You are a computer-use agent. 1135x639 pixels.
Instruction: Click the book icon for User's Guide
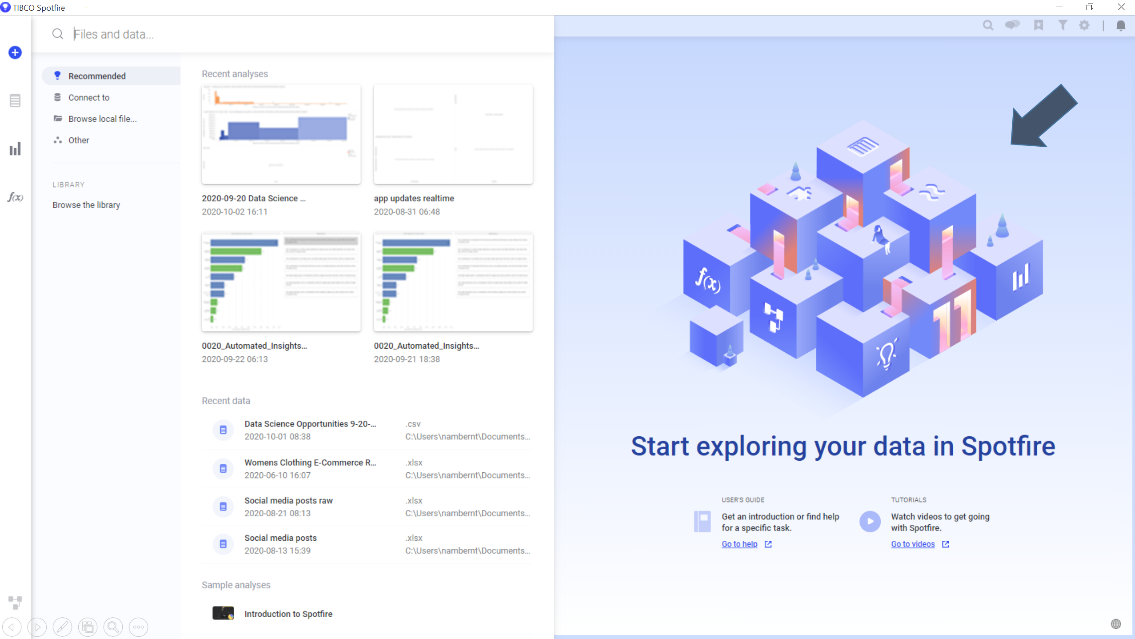click(x=702, y=522)
